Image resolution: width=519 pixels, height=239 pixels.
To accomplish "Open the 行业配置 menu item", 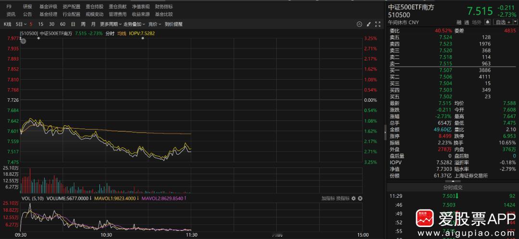I will coord(72,14).
